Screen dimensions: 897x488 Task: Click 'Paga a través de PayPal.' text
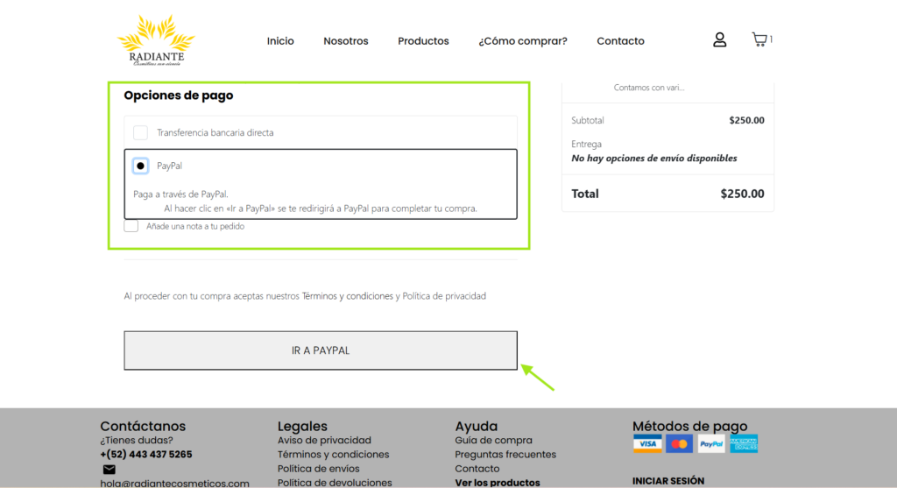click(180, 194)
